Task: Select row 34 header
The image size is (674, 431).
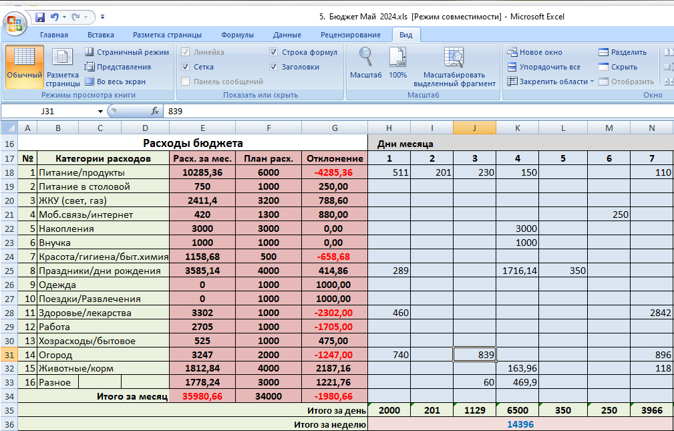Action: (x=9, y=396)
